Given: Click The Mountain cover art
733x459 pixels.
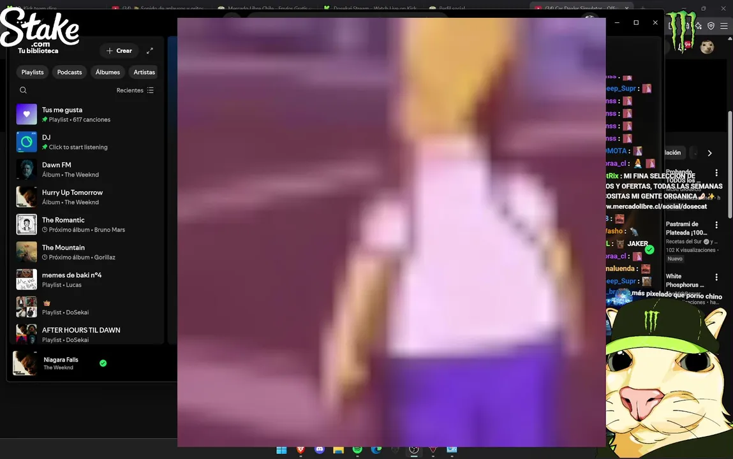Looking at the screenshot, I should click(27, 252).
